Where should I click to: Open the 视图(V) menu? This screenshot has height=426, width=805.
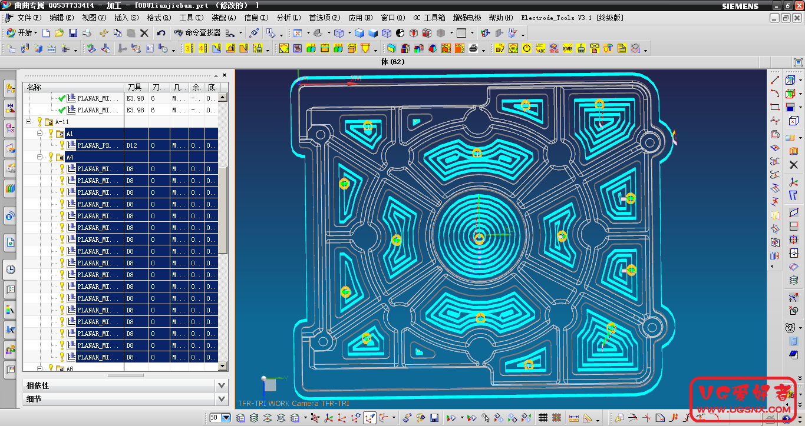[94, 18]
